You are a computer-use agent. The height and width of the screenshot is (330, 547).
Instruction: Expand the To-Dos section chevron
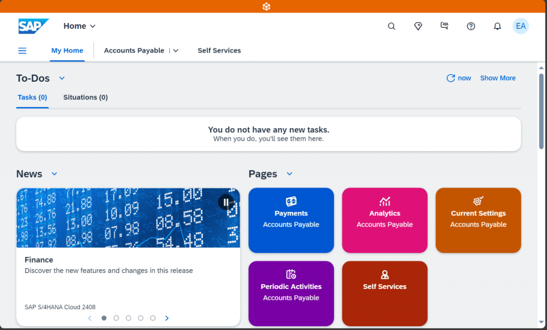tap(62, 78)
